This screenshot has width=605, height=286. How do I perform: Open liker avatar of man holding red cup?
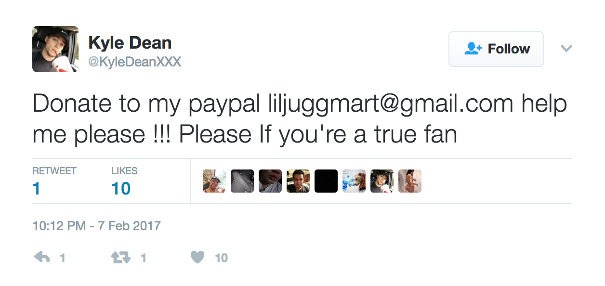coord(382,181)
